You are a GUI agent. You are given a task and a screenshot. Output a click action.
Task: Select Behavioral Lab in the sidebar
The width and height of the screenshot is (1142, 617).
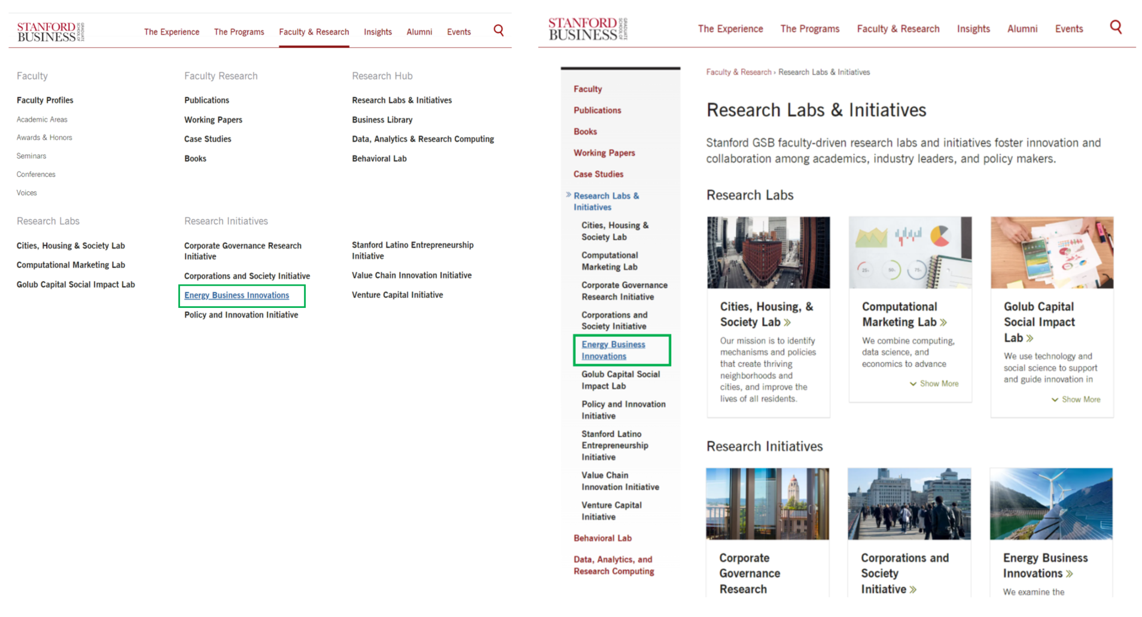[602, 539]
